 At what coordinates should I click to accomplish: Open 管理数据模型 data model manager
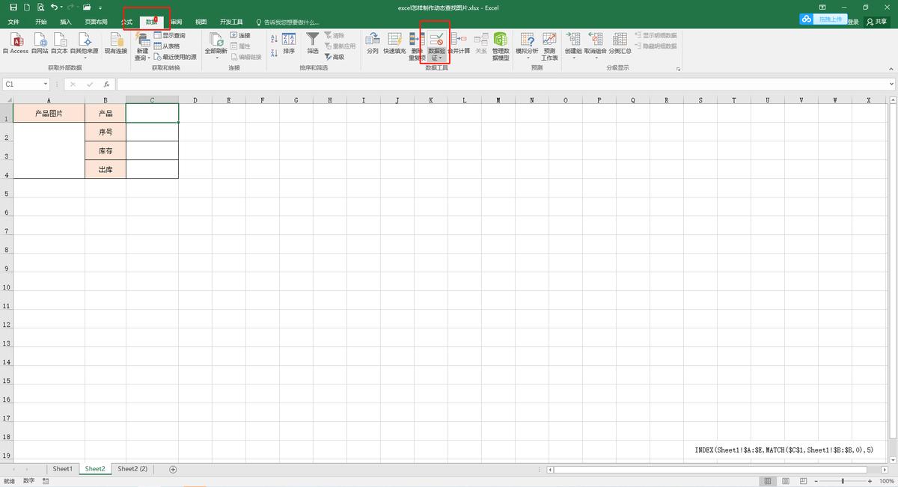pos(501,45)
